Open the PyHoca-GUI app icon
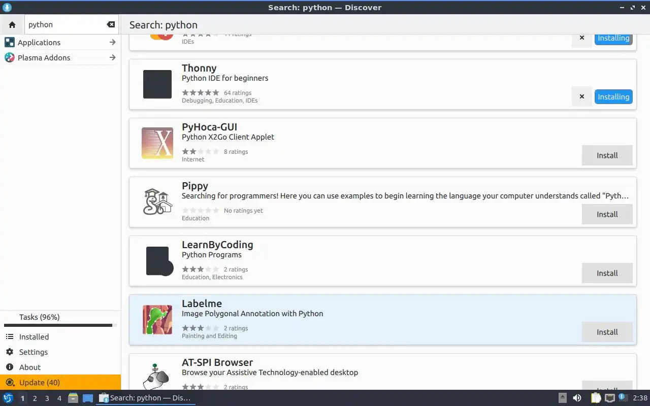Image resolution: width=650 pixels, height=406 pixels. tap(157, 143)
